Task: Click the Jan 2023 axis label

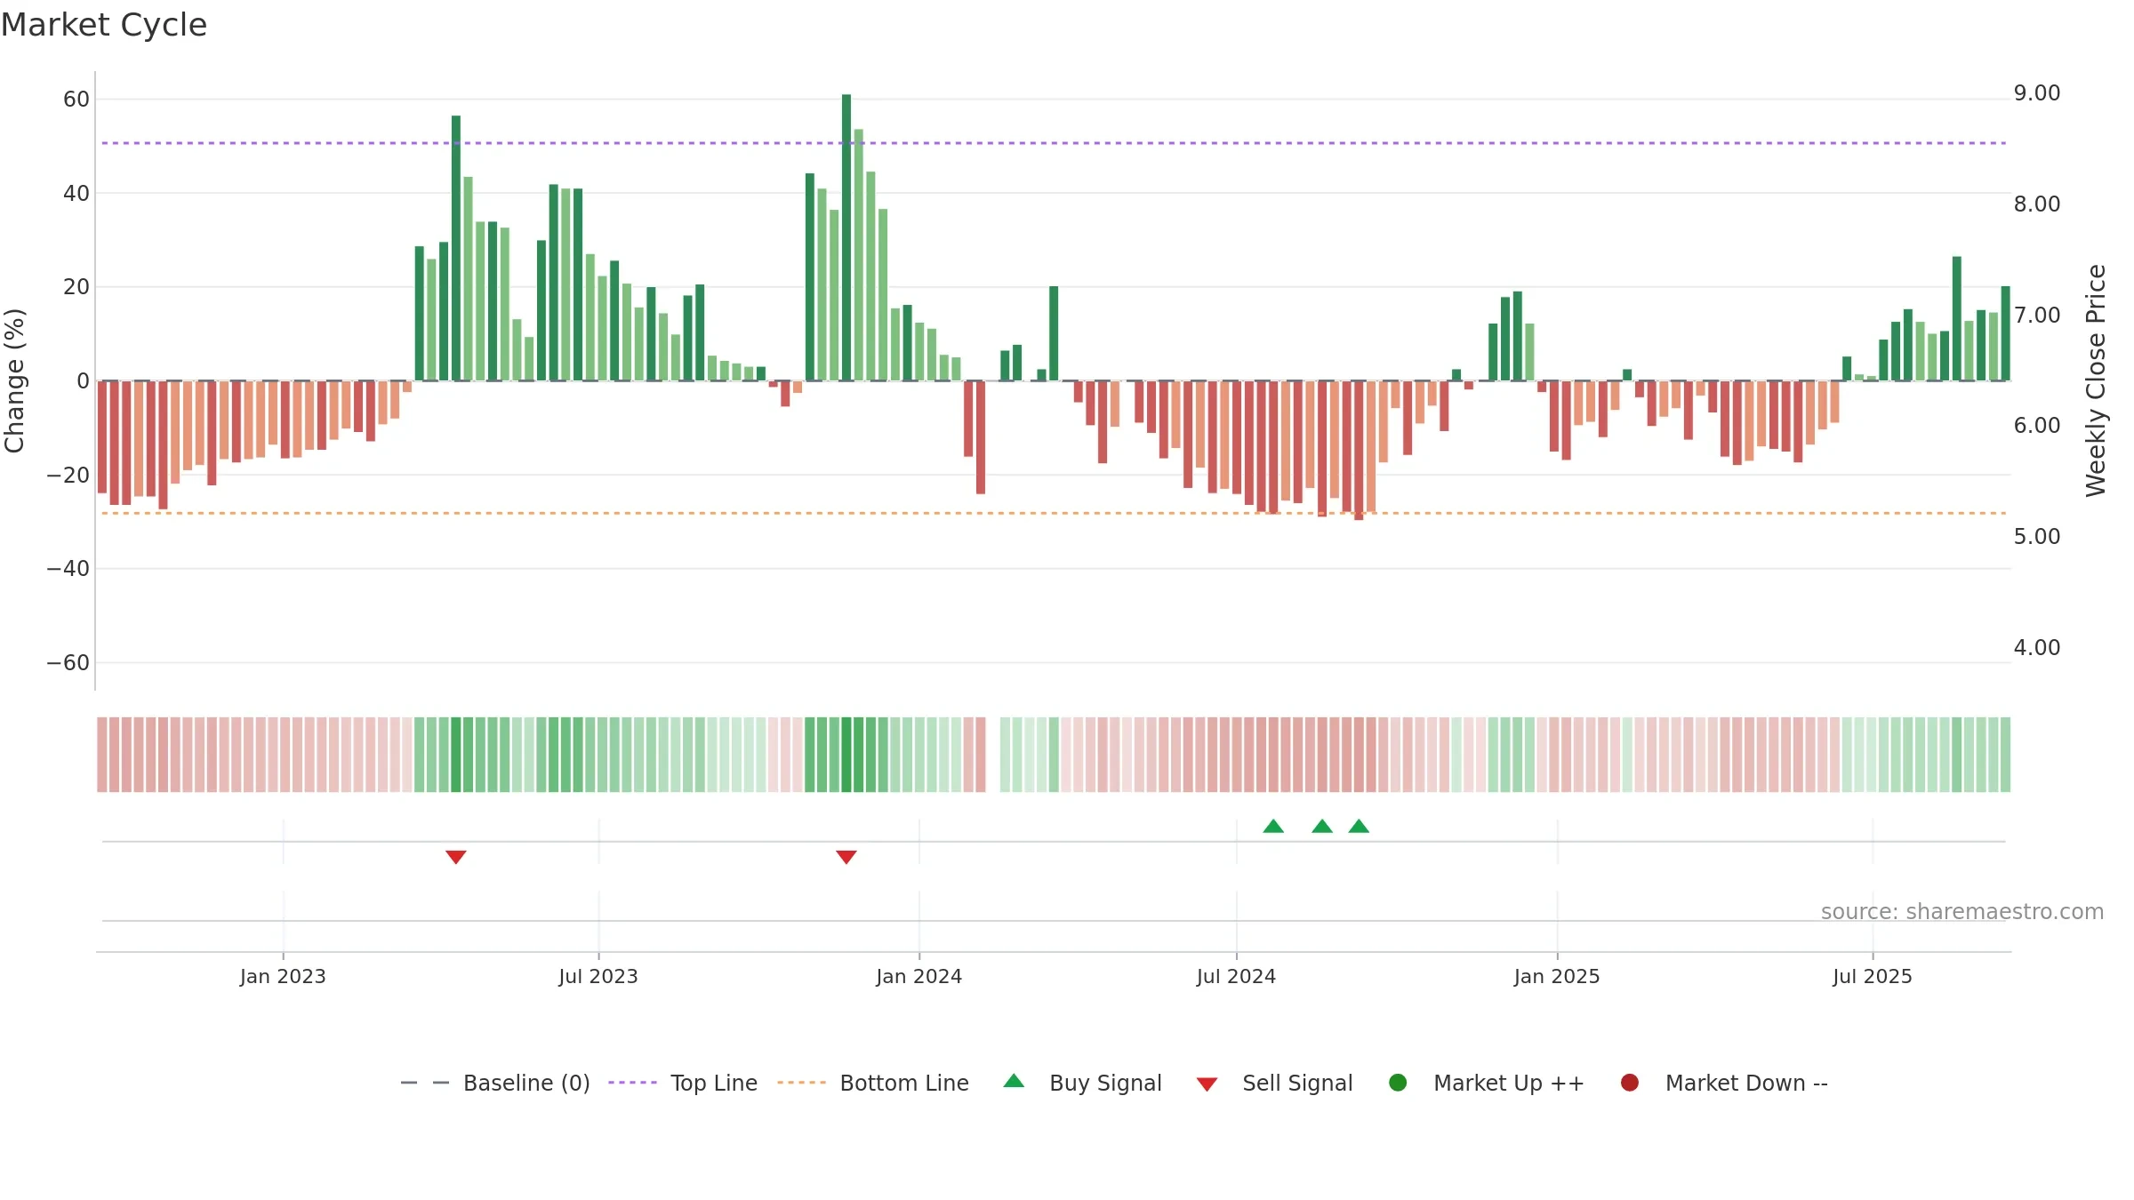Action: coord(283,976)
